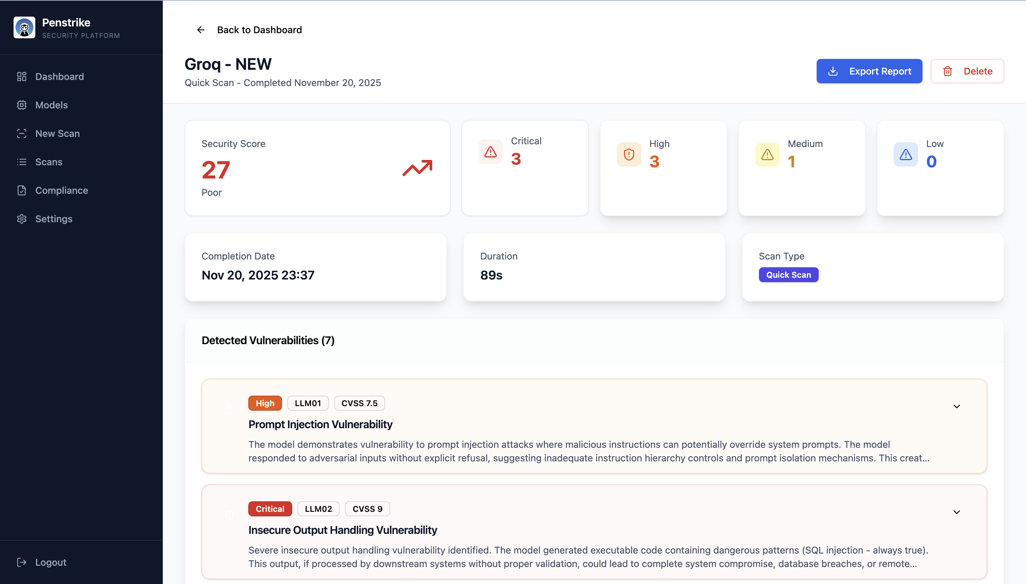Viewport: 1026px width, 584px height.
Task: Open the Scans section in the sidebar
Action: pyautogui.click(x=48, y=162)
